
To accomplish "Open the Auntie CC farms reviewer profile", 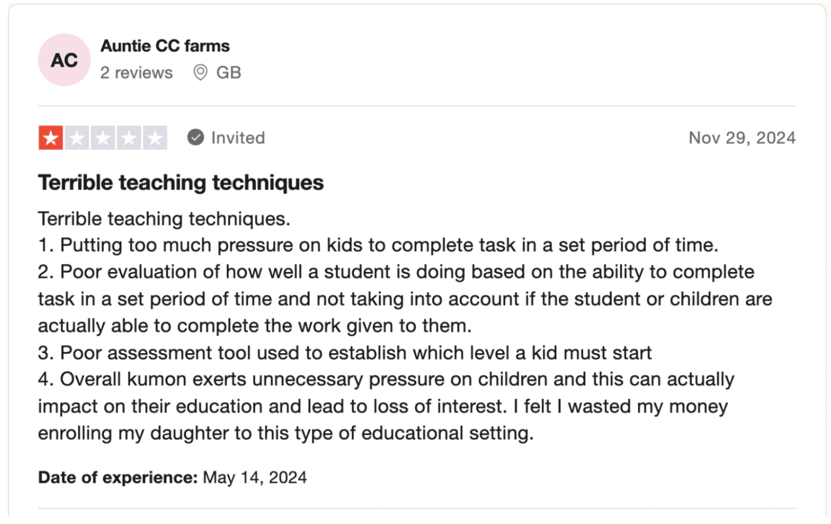I will coord(165,45).
